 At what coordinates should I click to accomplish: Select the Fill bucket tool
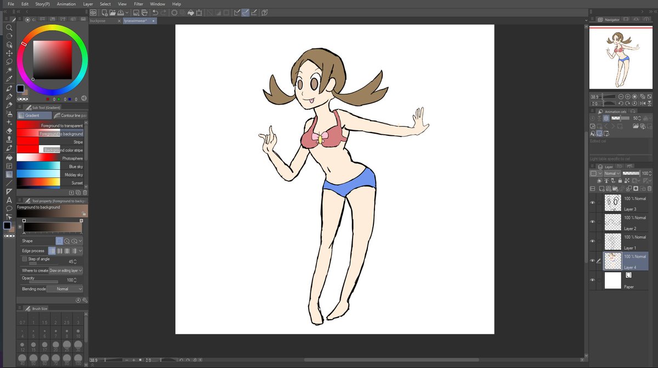[9, 157]
